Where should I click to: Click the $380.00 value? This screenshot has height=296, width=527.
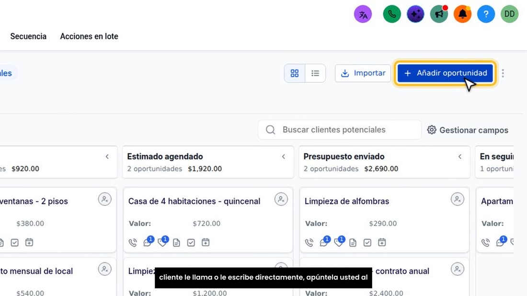click(30, 223)
